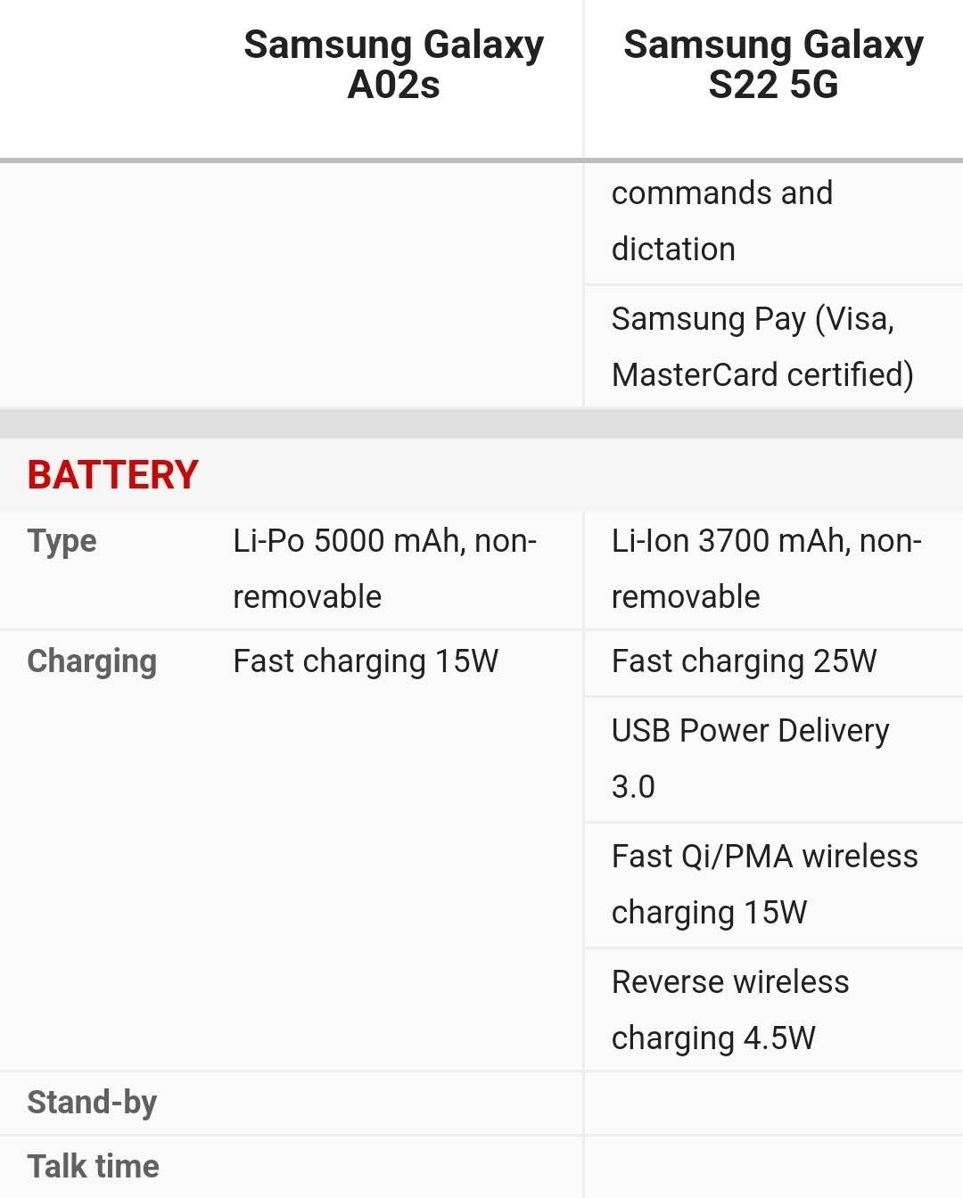Viewport: 963px width, 1198px height.
Task: Click the commands and dictation text
Action: [721, 221]
